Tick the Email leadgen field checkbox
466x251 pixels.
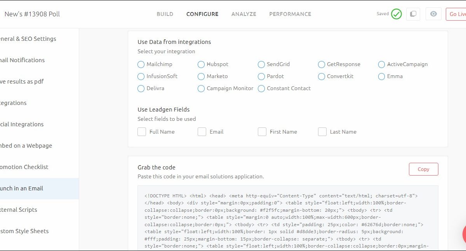click(x=202, y=132)
